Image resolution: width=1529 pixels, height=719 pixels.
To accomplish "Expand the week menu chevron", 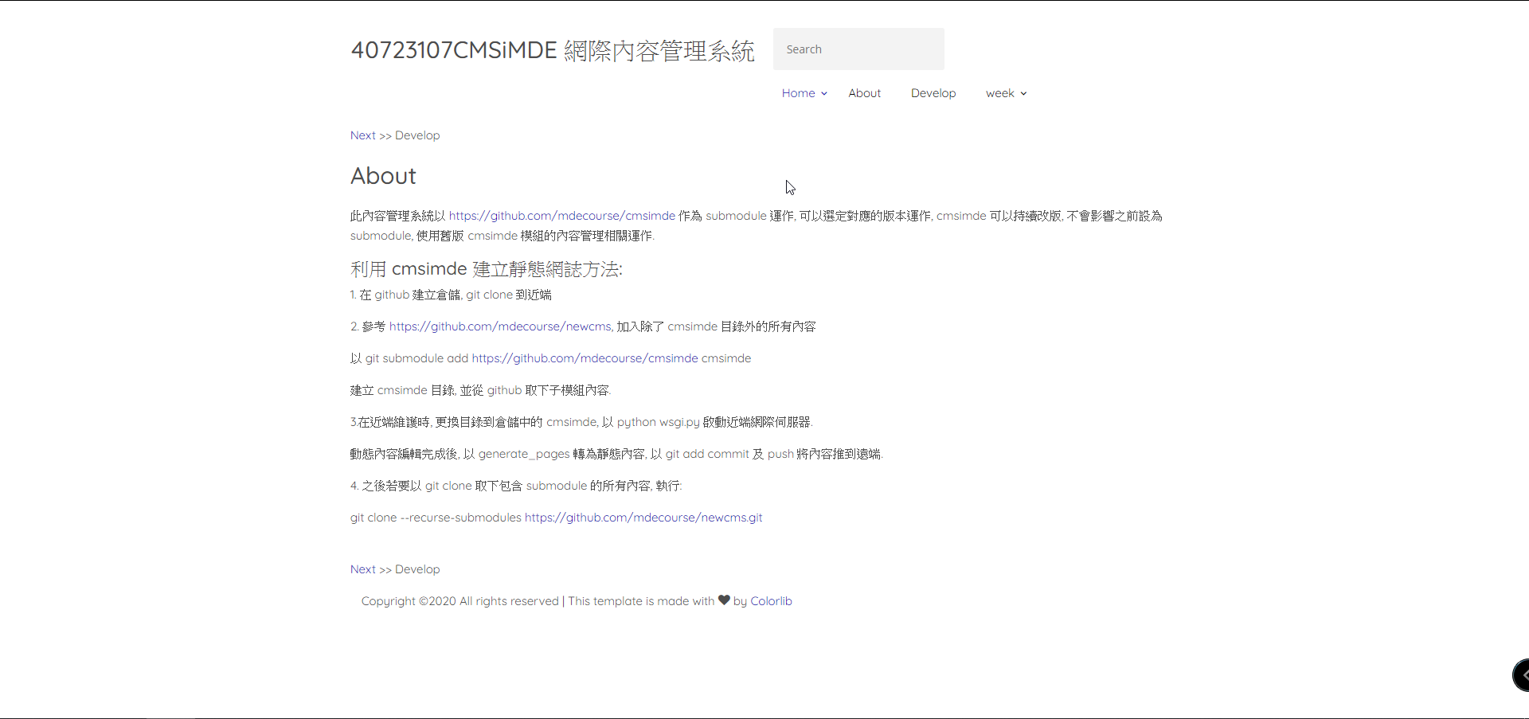I will tap(1023, 94).
